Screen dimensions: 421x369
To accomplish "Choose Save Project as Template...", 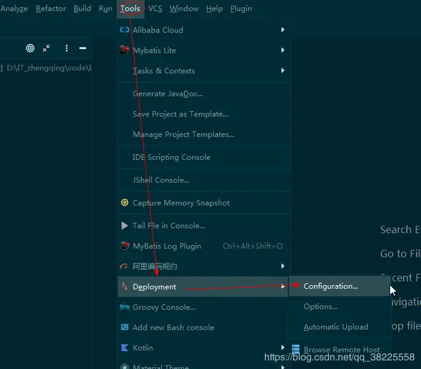I will (x=204, y=114).
